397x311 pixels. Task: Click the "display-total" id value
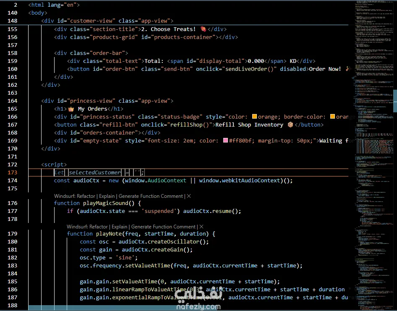[x=220, y=61]
